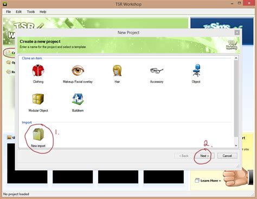Select the Modular Object box icon
The width and height of the screenshot is (257, 199).
(x=38, y=99)
